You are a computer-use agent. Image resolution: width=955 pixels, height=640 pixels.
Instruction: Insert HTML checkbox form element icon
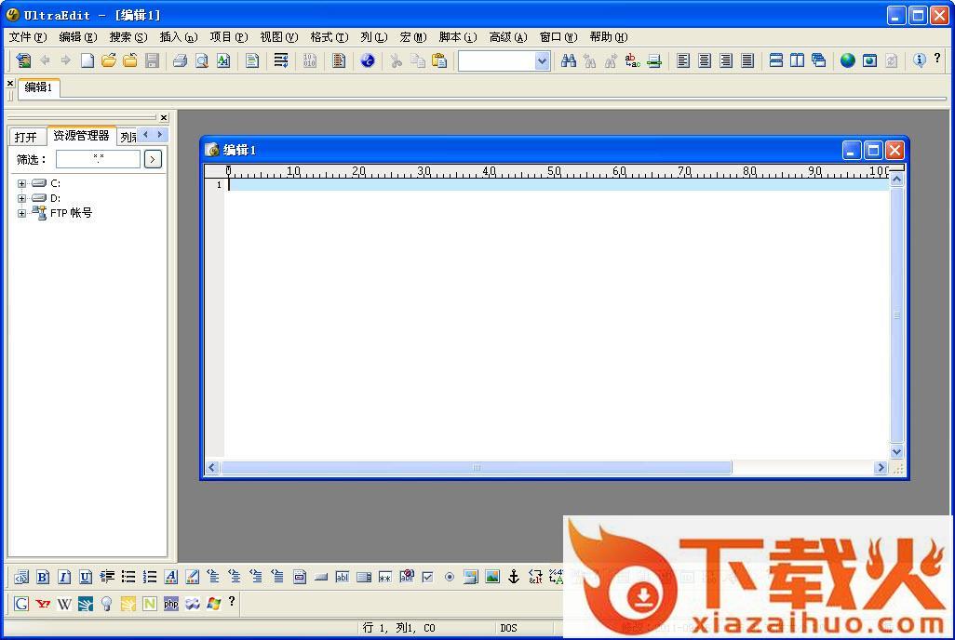coord(427,577)
